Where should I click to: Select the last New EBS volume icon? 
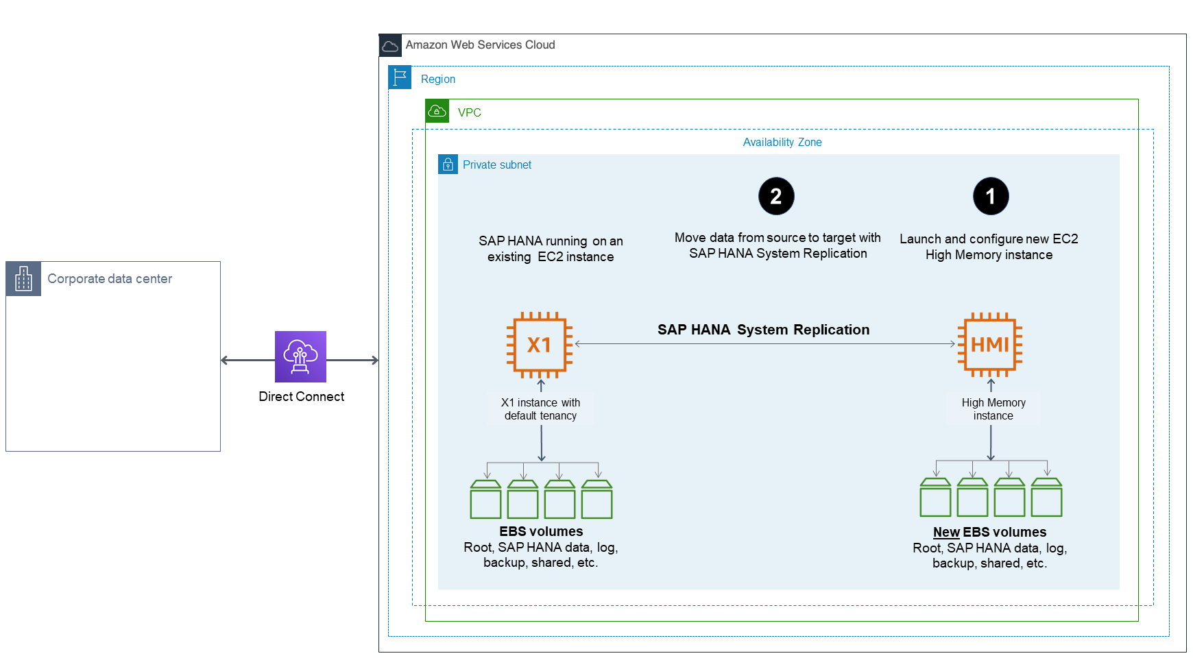1046,499
